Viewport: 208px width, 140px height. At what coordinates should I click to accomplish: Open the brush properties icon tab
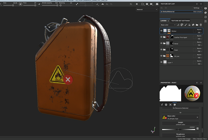(x=162, y=105)
